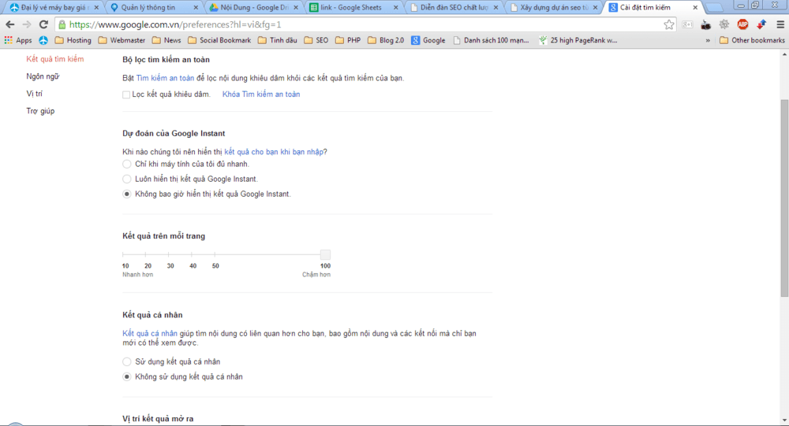Open the Adblock Plus extension
The image size is (789, 426).
point(742,24)
